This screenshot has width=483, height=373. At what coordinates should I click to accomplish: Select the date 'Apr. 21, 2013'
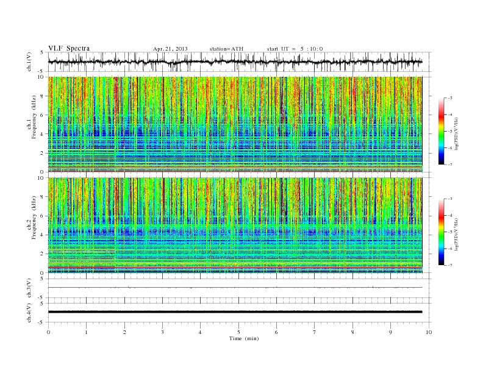170,49
